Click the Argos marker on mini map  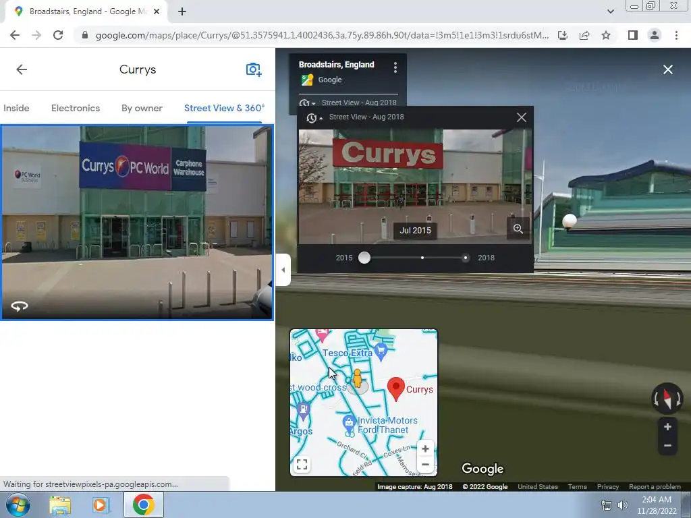click(303, 409)
